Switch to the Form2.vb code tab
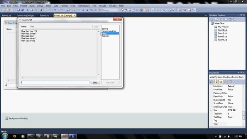 [x=7, y=15]
